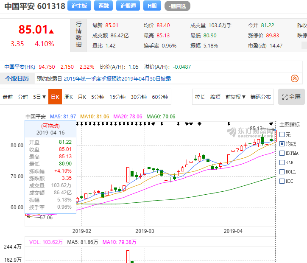Enable the BOLL indicator checkbox
The height and width of the screenshot is (263, 307).
(282, 172)
